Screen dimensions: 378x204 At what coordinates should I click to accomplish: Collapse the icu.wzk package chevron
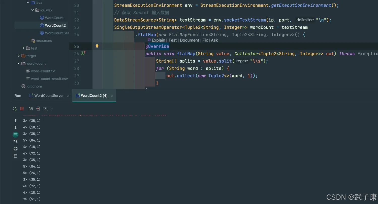point(33,10)
